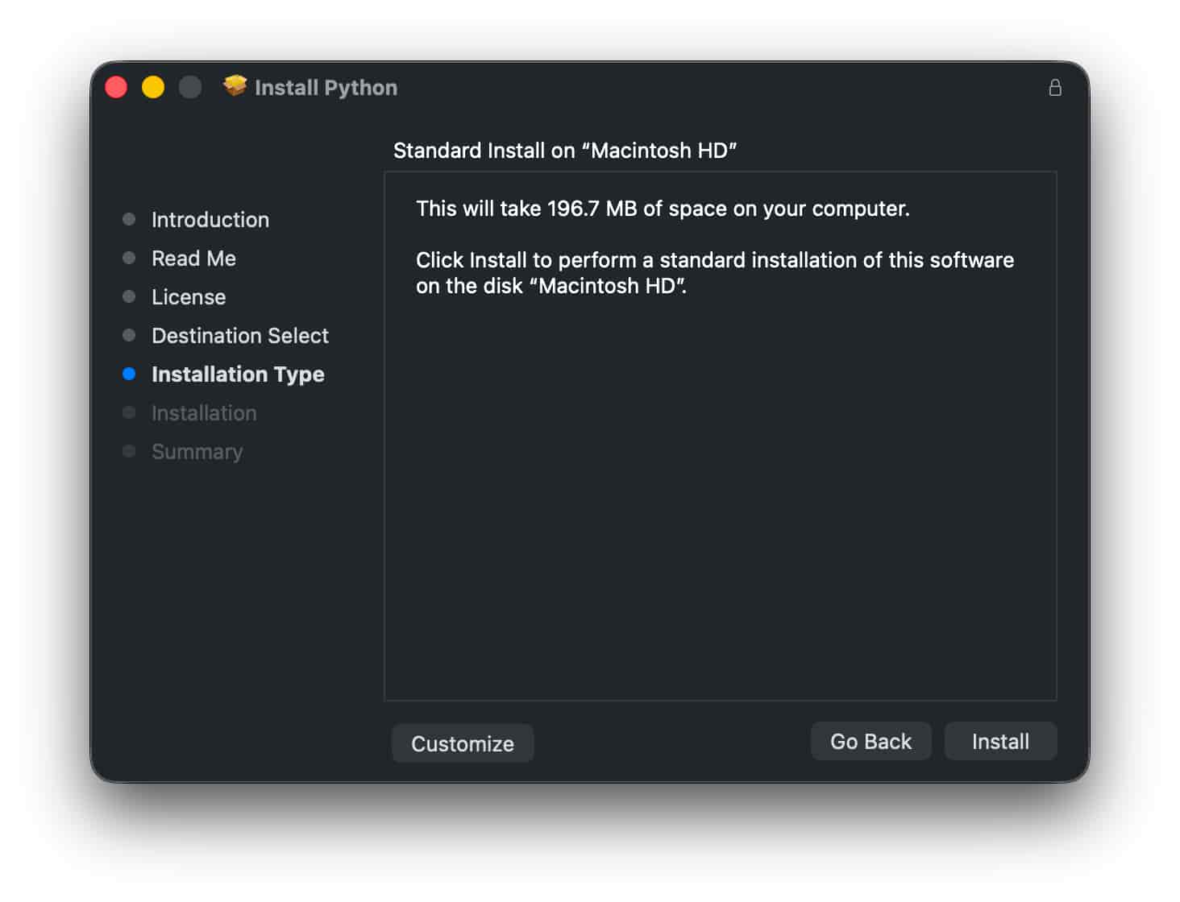1180x902 pixels.
Task: Click the Standard Install on Macintosh HD heading
Action: 564,151
